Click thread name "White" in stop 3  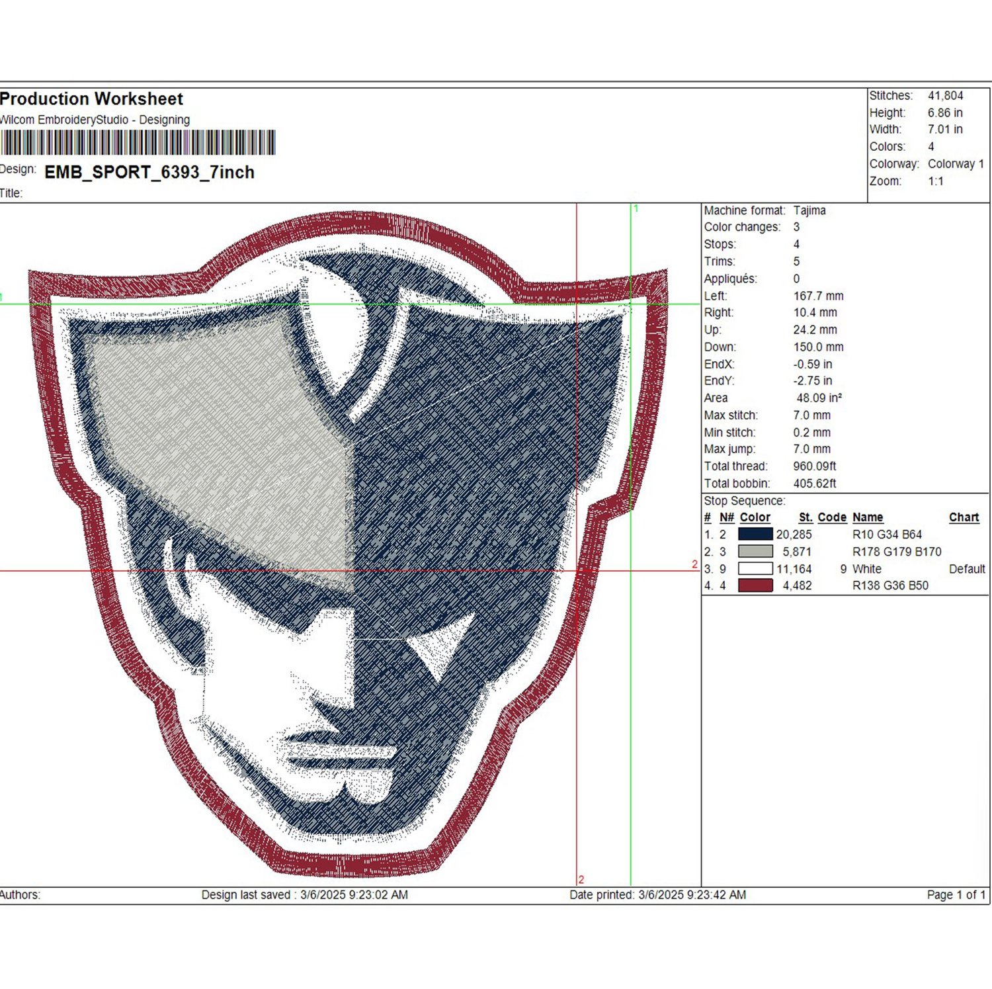click(867, 569)
